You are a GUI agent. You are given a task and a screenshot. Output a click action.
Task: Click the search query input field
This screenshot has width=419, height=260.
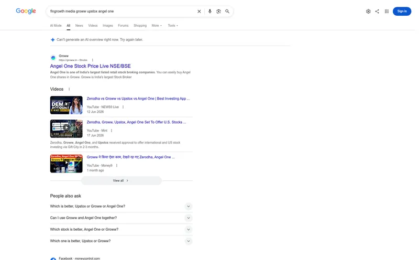click(122, 11)
